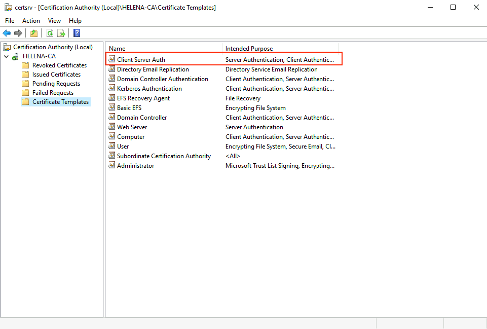Click the Back arrow toolbar icon
The width and height of the screenshot is (487, 329).
7,33
